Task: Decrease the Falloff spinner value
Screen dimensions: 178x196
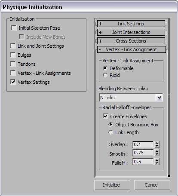Action: pyautogui.click(x=157, y=163)
